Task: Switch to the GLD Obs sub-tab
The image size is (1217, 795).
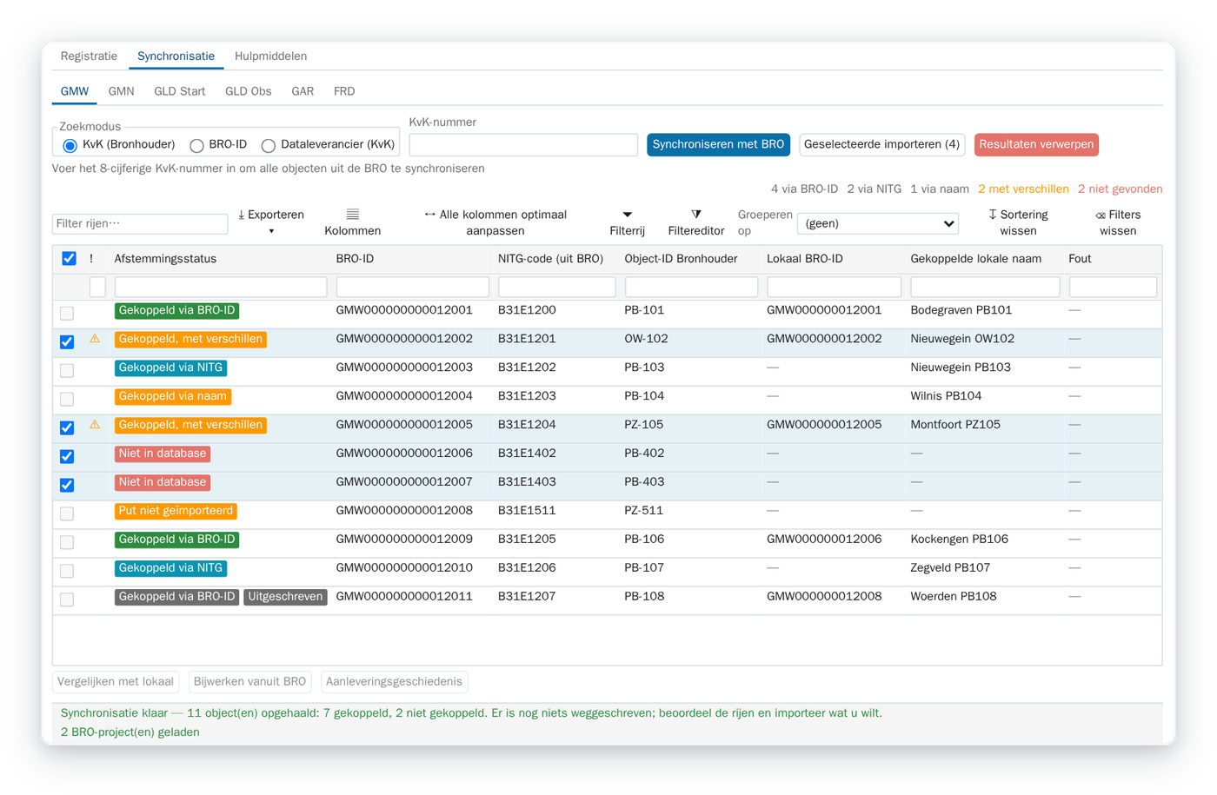Action: (x=248, y=91)
